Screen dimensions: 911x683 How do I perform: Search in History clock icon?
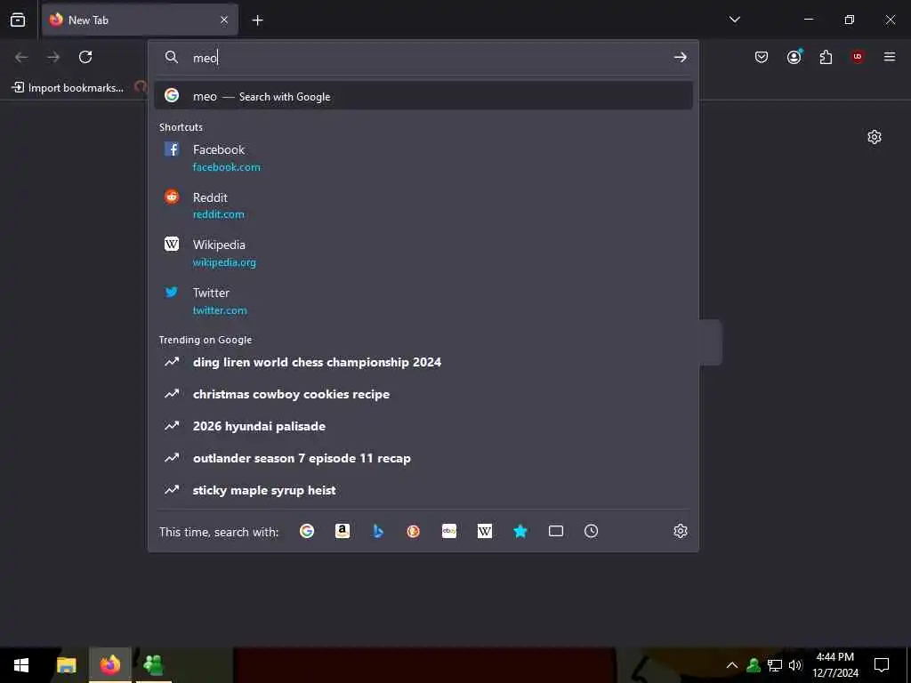(591, 531)
